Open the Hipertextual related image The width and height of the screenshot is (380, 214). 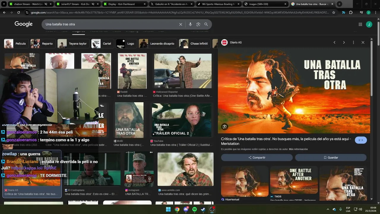pos(245,181)
